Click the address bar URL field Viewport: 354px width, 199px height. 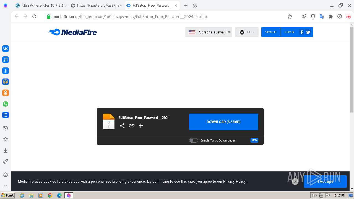click(x=166, y=17)
